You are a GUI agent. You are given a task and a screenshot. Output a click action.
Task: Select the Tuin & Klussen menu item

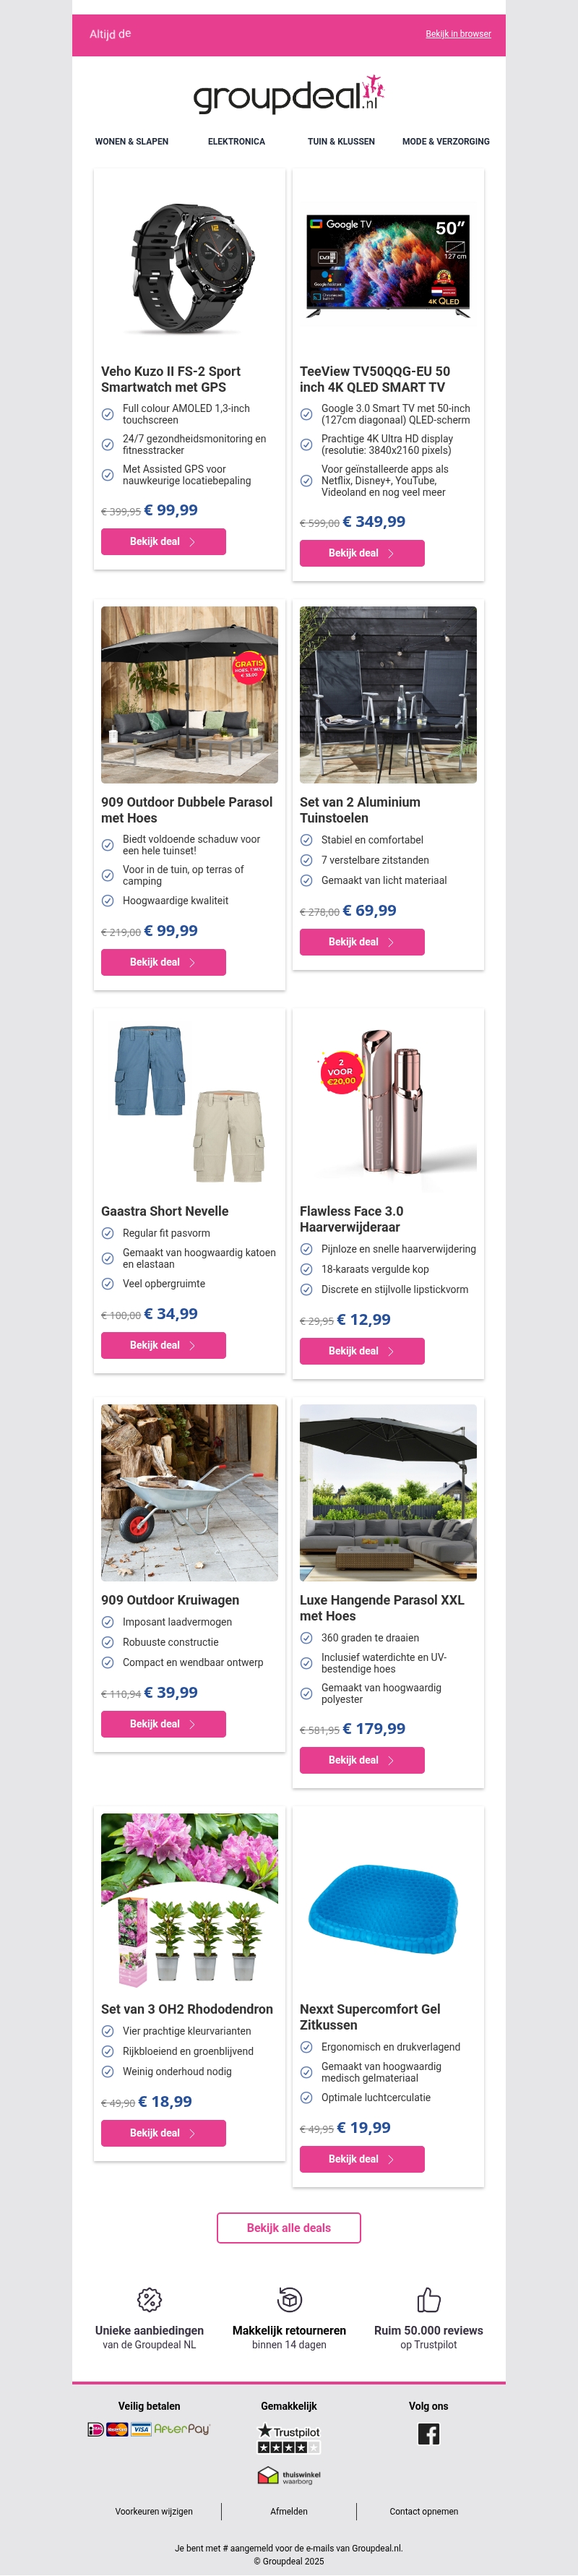[341, 142]
